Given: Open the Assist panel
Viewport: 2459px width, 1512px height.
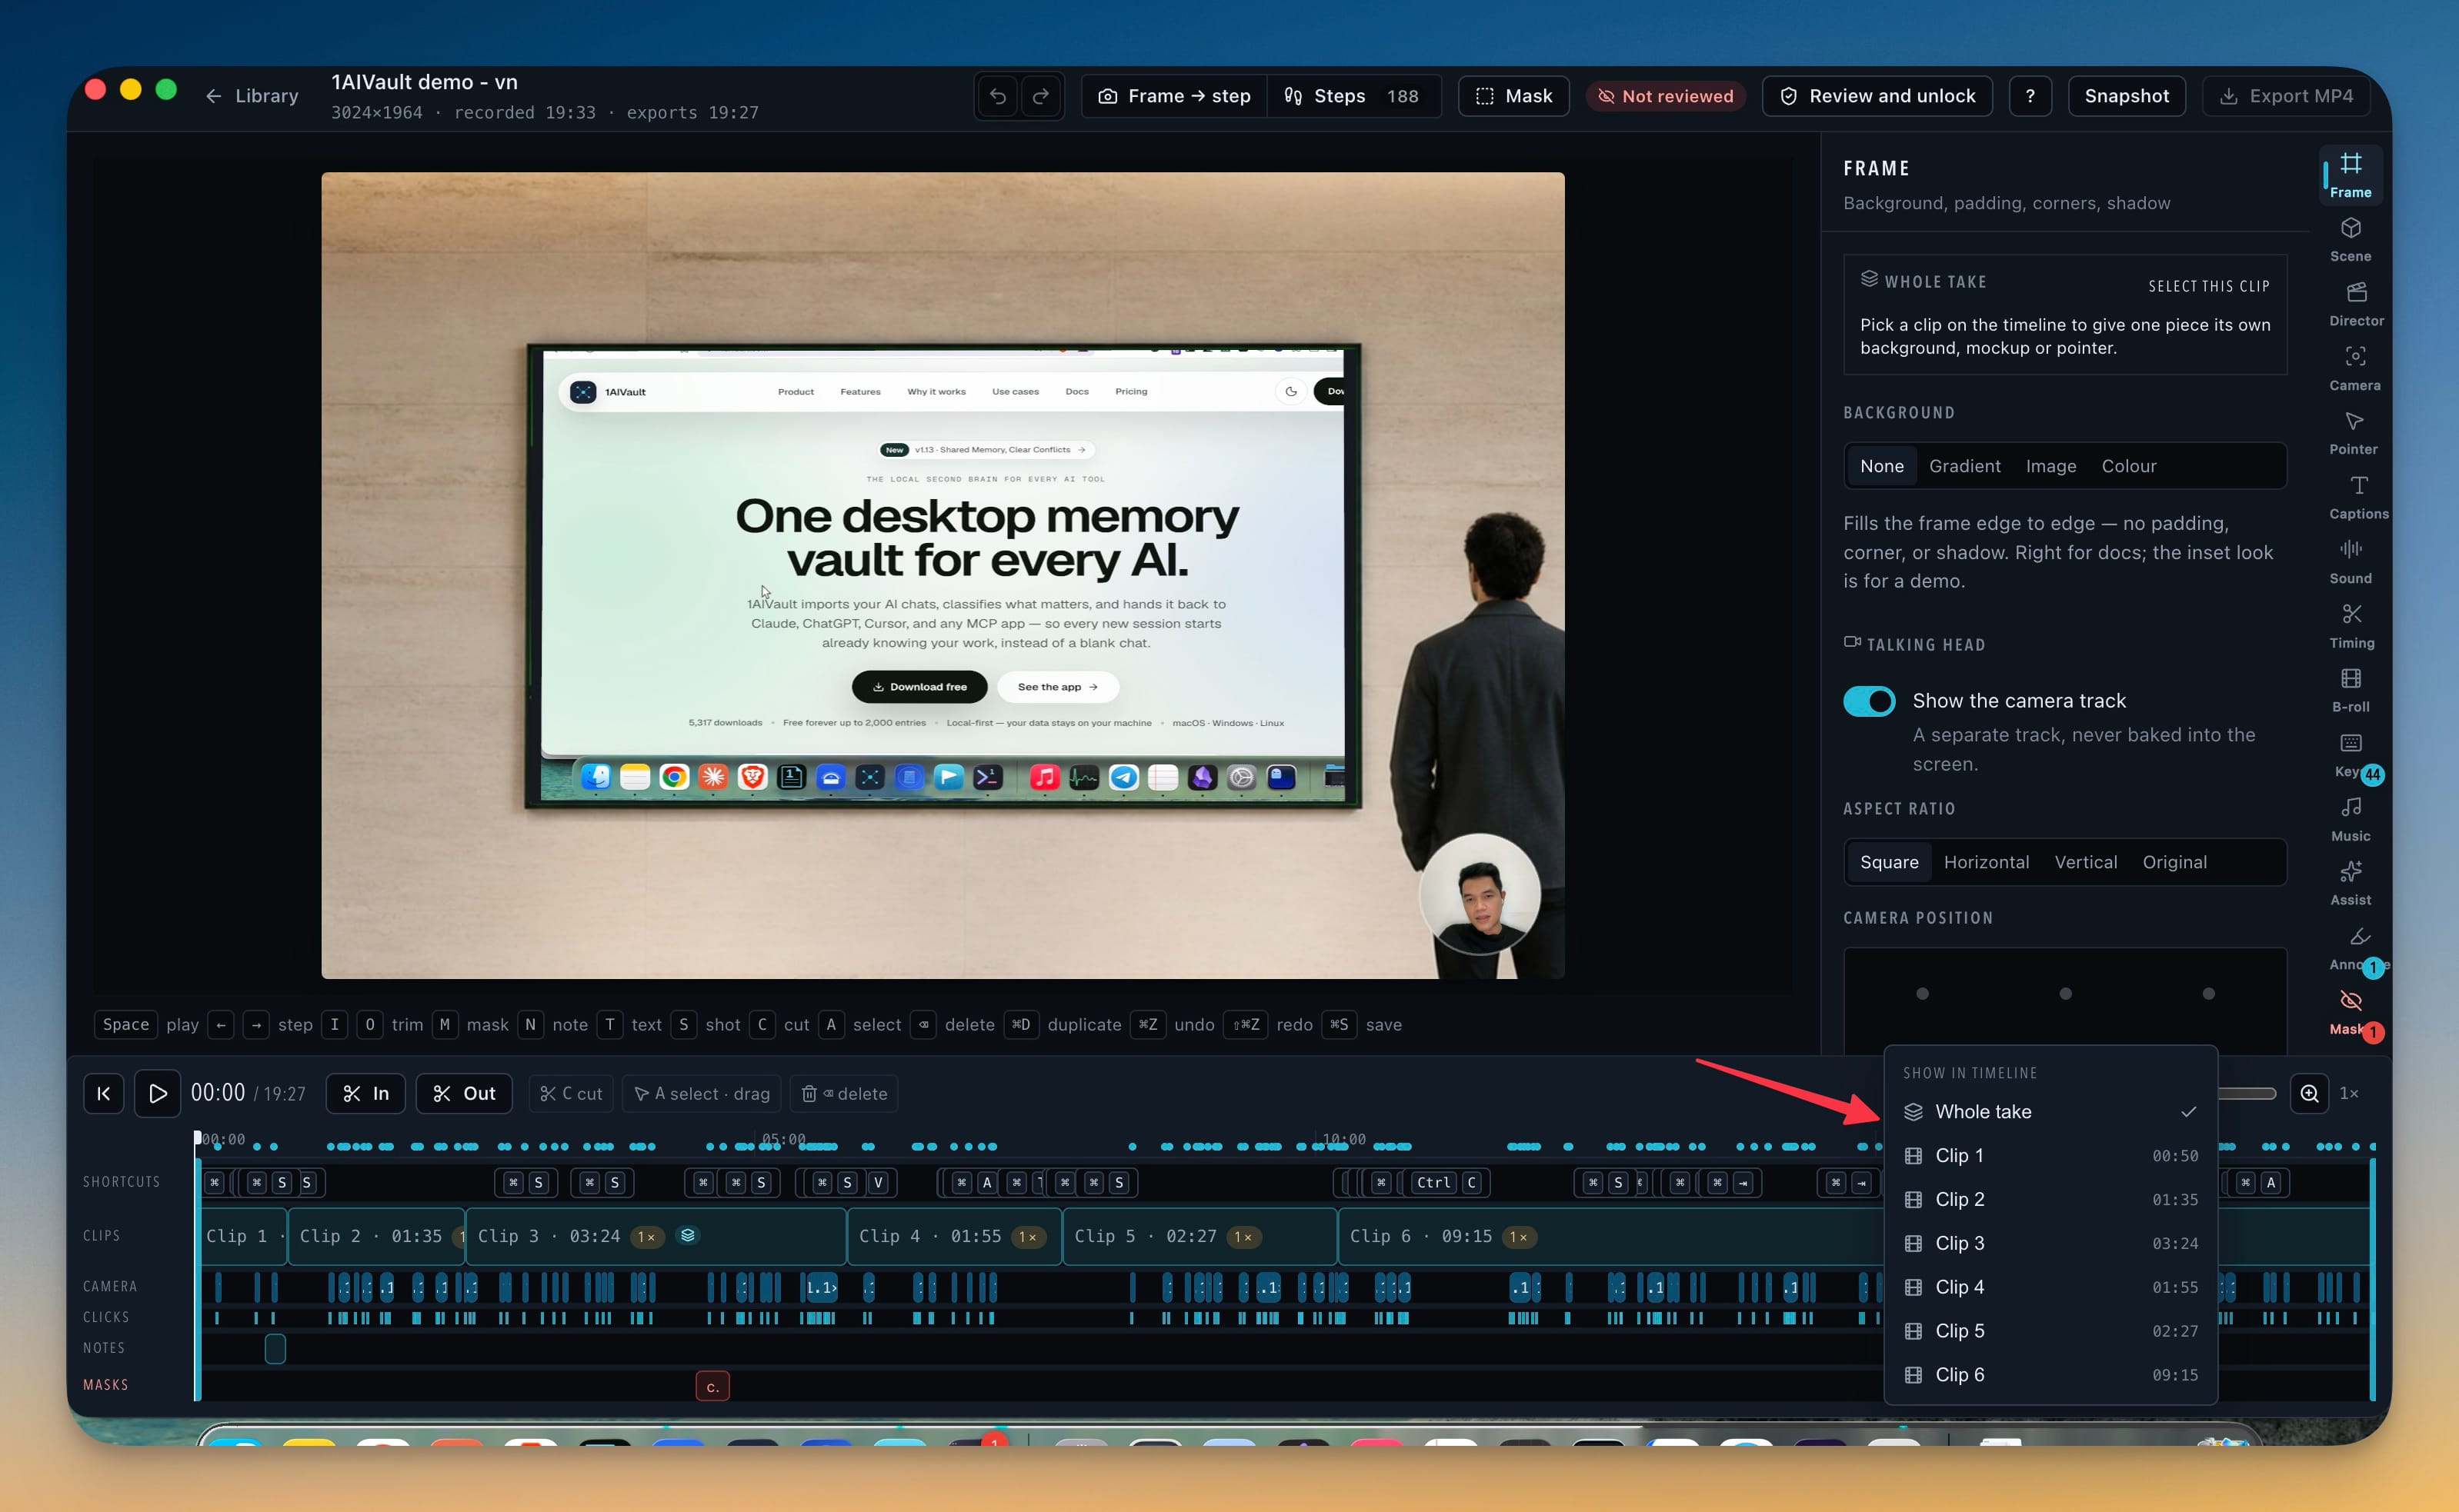Looking at the screenshot, I should [2350, 883].
